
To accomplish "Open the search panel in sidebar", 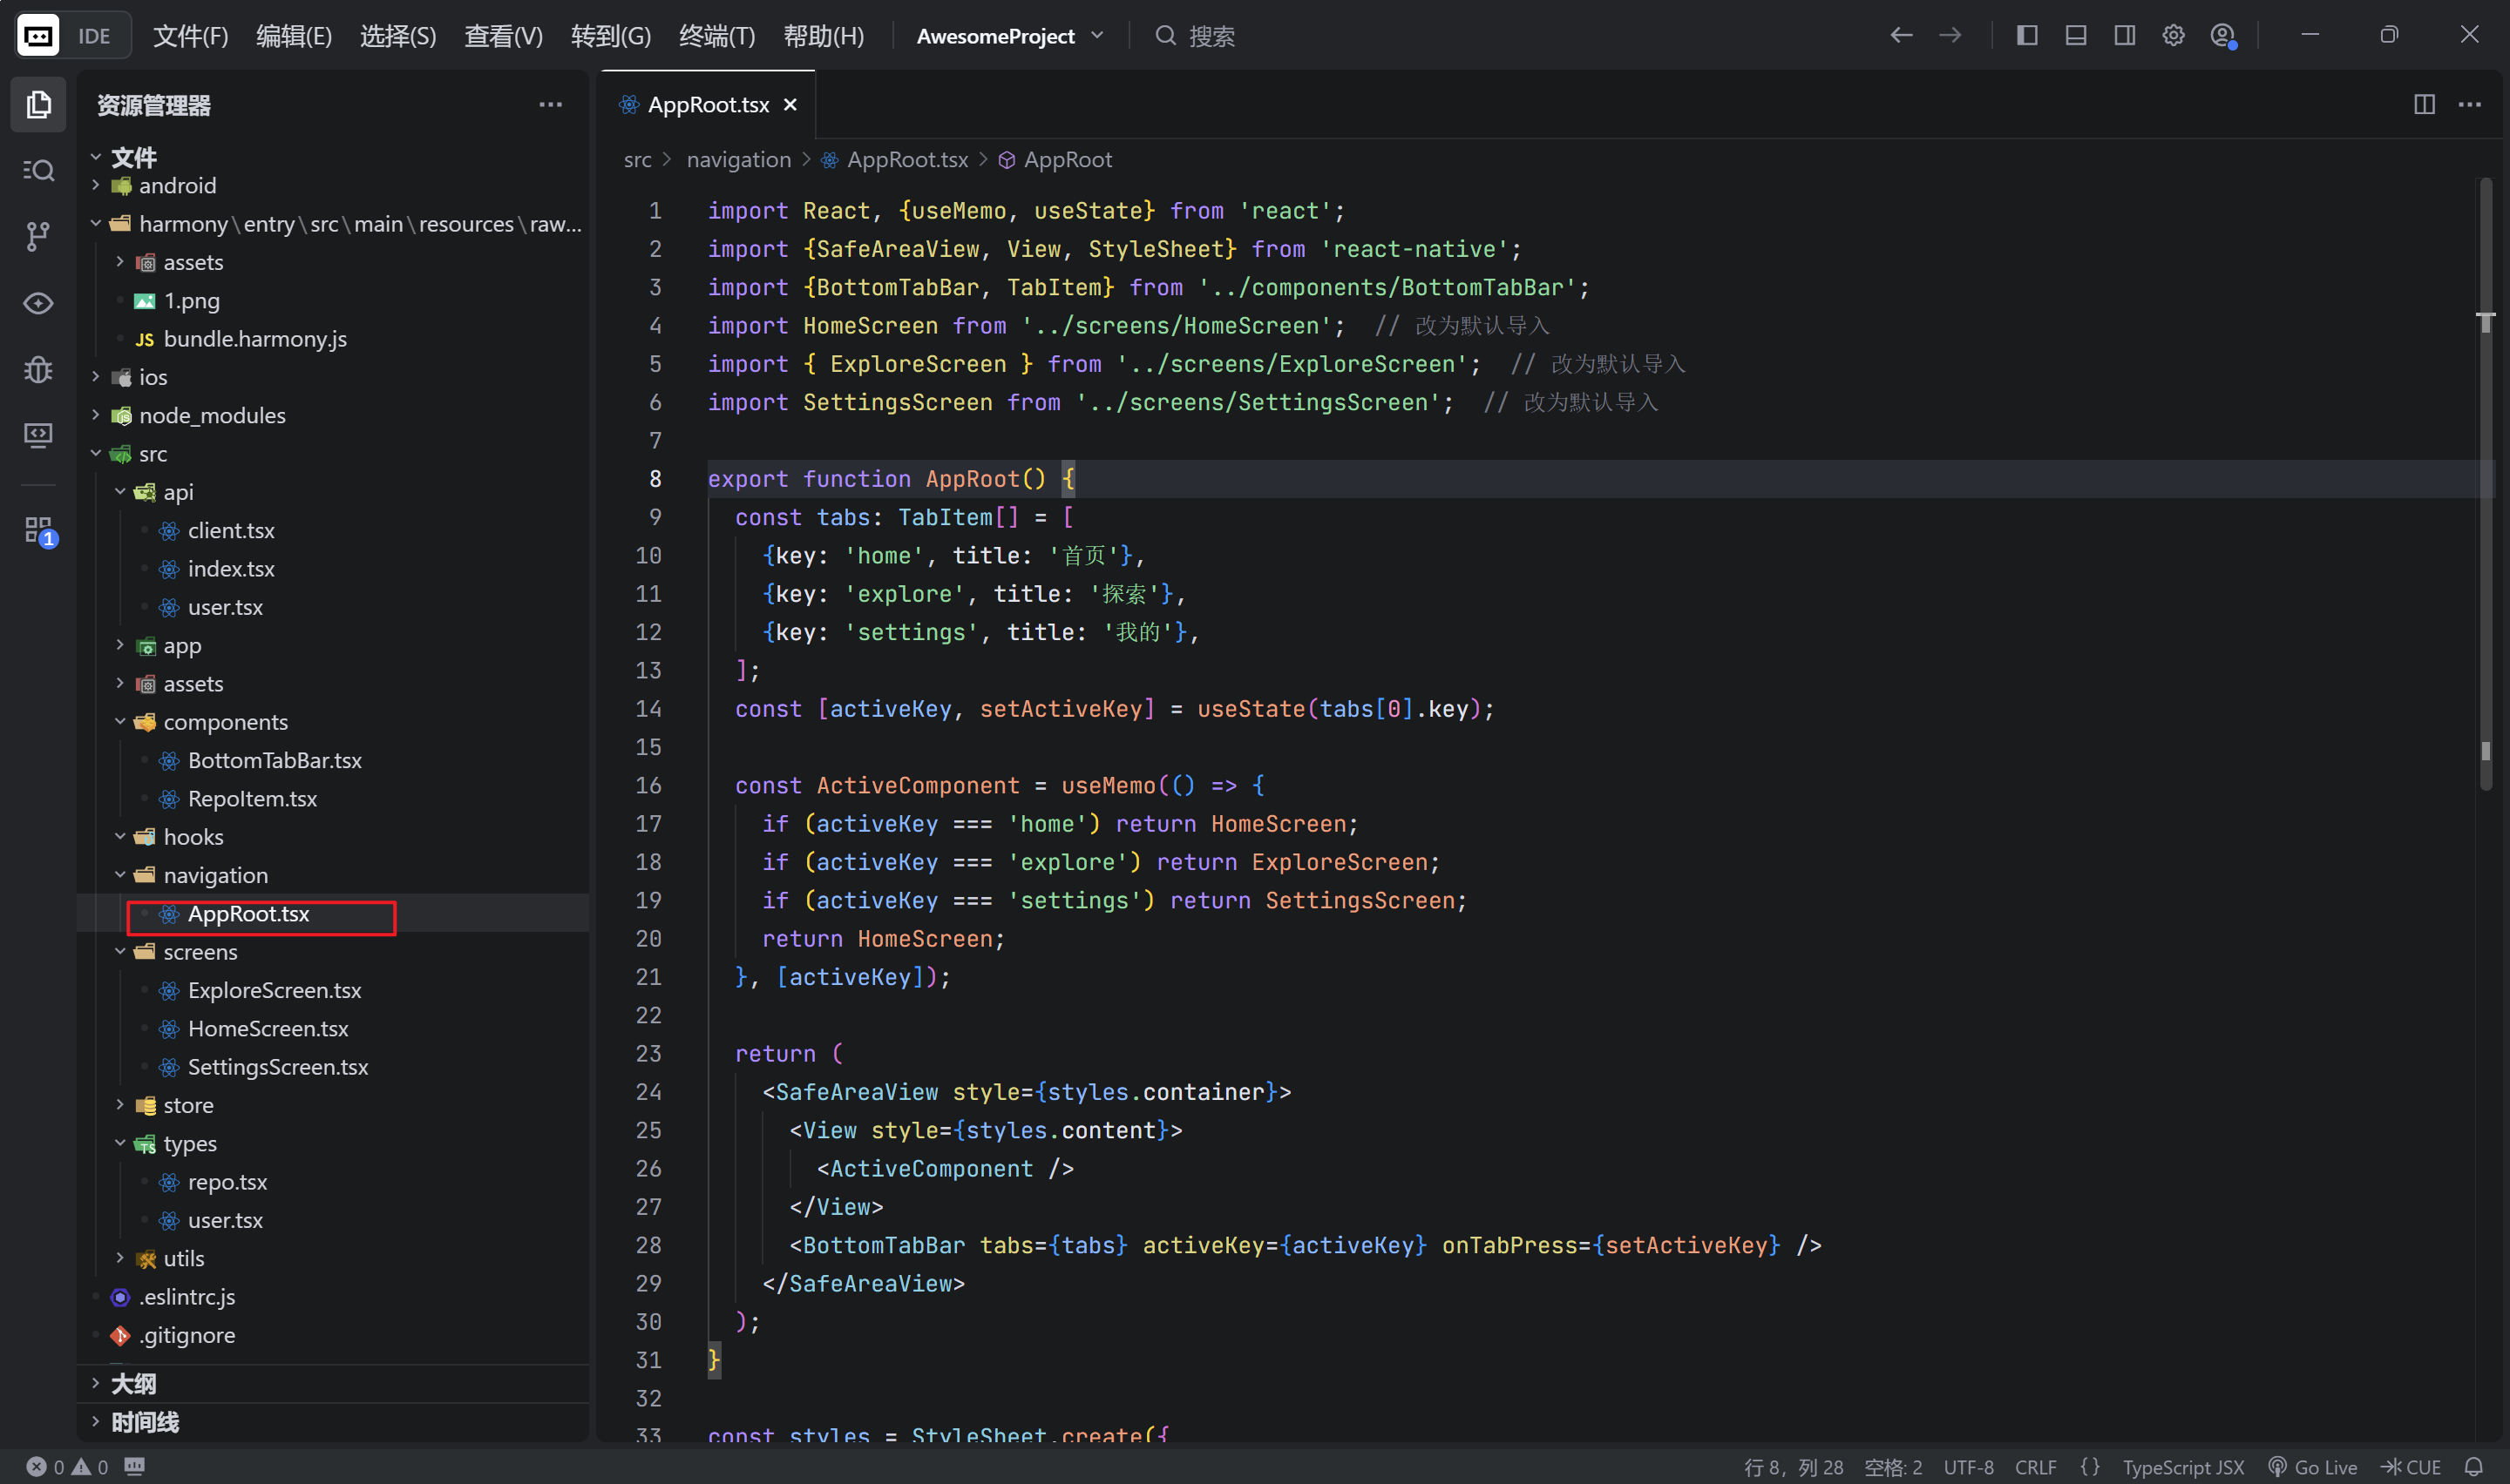I will [x=38, y=170].
